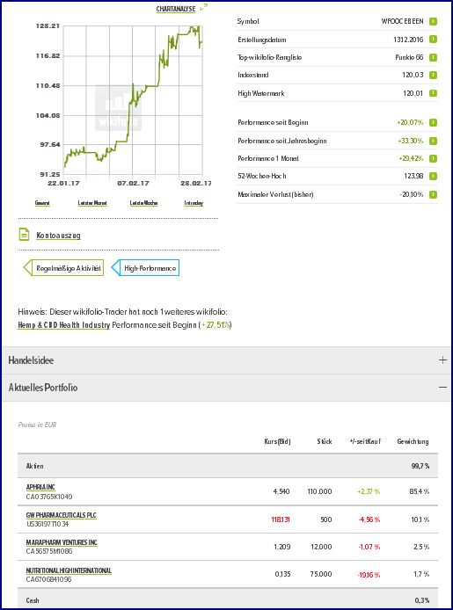Open info icon for Indexstand
This screenshot has height=610, width=453.
[433, 75]
